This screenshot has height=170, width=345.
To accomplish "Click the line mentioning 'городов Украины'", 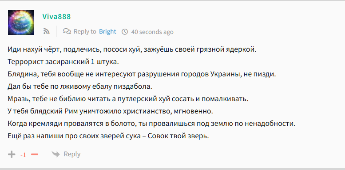I will [142, 74].
